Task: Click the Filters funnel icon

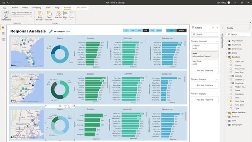Action: point(193,28)
